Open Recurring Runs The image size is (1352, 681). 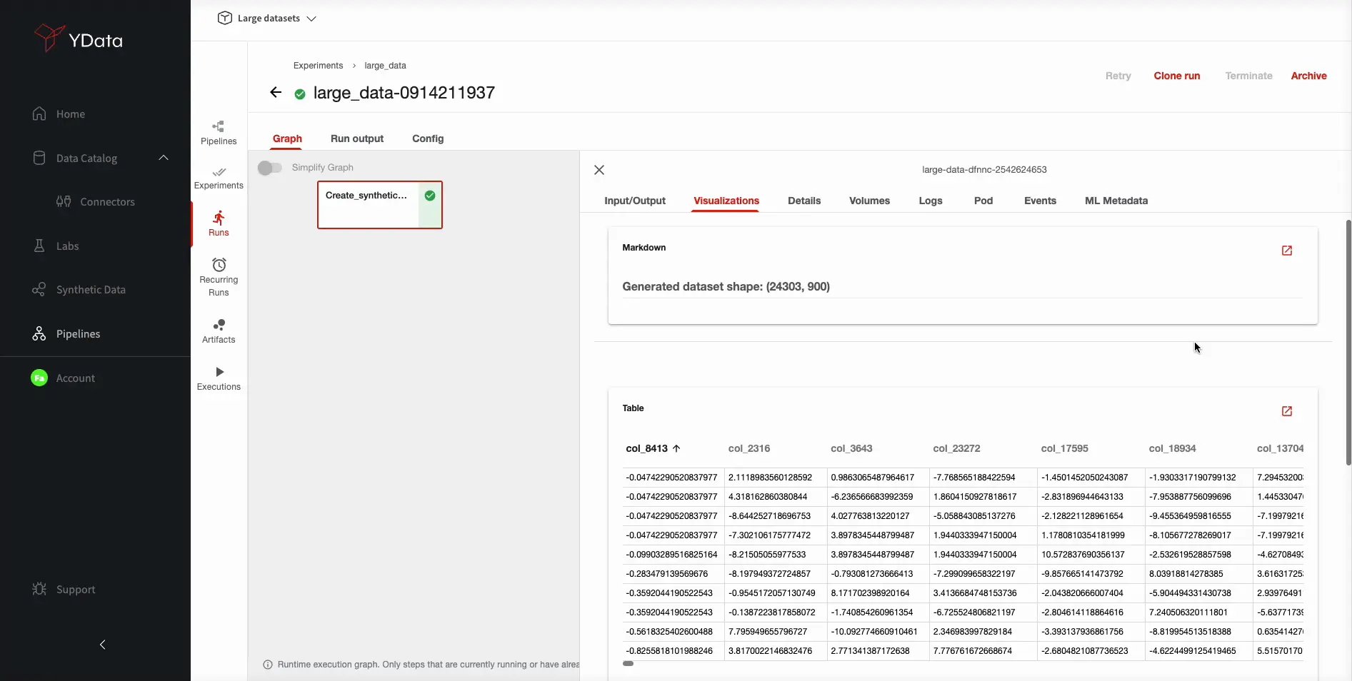click(219, 277)
